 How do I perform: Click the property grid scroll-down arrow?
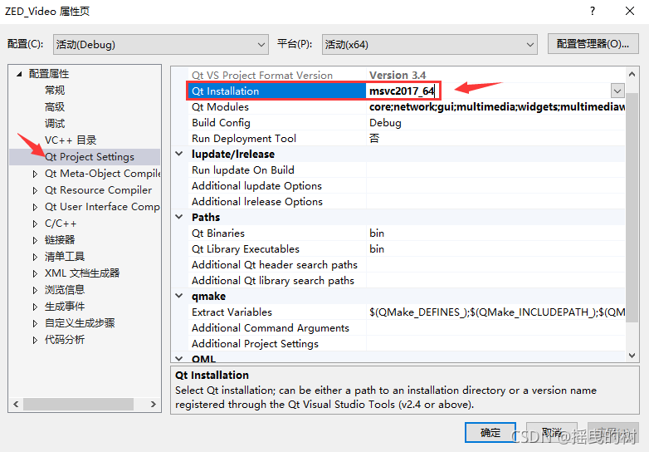pyautogui.click(x=632, y=356)
